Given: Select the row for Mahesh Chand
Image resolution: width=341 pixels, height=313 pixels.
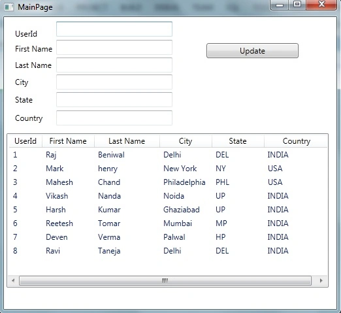Looking at the screenshot, I should pos(168,182).
